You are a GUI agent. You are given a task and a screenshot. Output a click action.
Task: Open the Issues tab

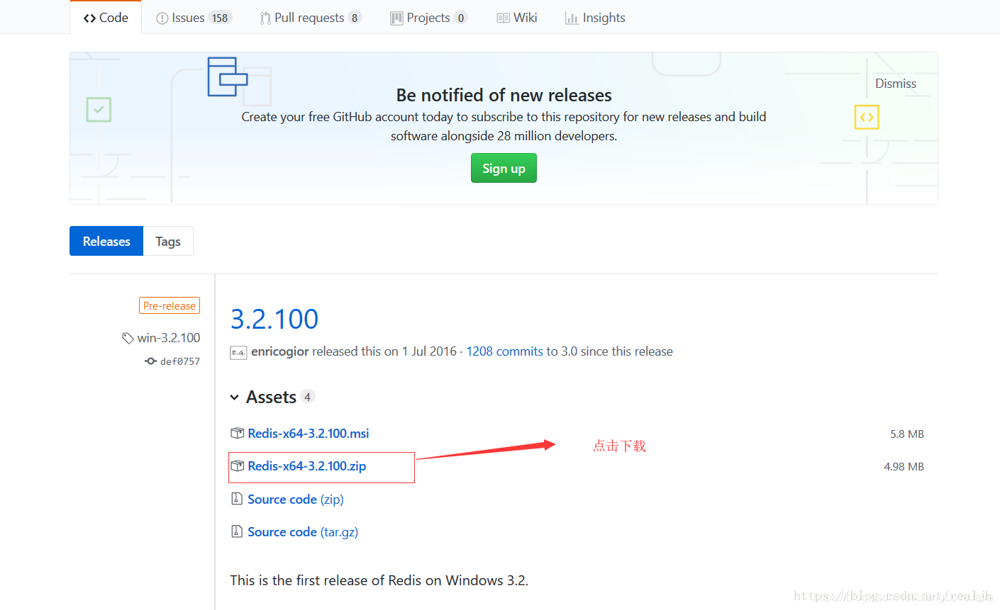[194, 18]
